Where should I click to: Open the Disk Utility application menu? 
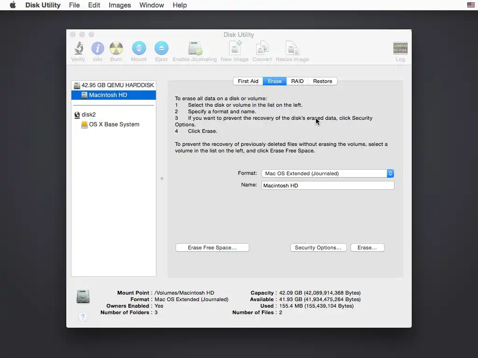click(x=42, y=5)
